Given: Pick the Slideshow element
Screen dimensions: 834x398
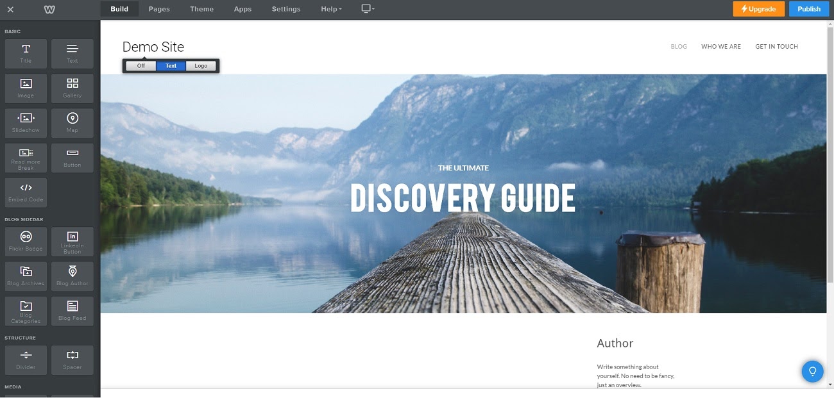Looking at the screenshot, I should (x=26, y=122).
